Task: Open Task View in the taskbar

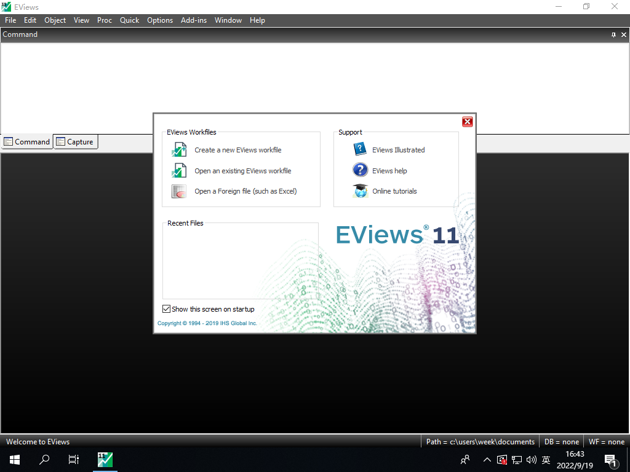Action: tap(74, 460)
